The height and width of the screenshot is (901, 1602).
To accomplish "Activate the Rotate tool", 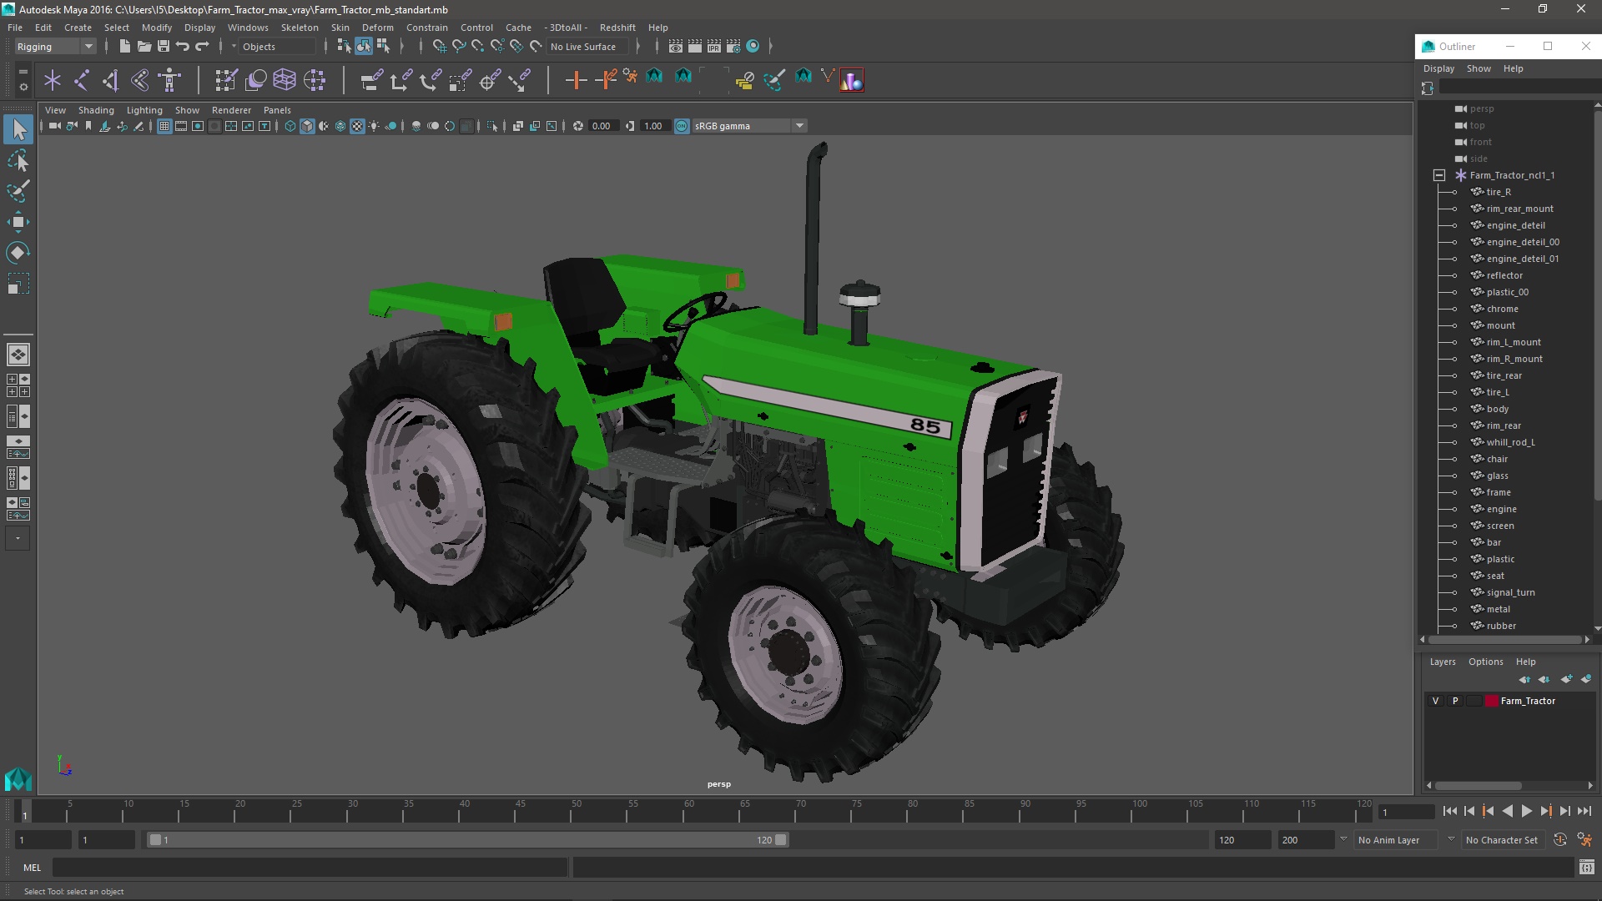I will [18, 252].
